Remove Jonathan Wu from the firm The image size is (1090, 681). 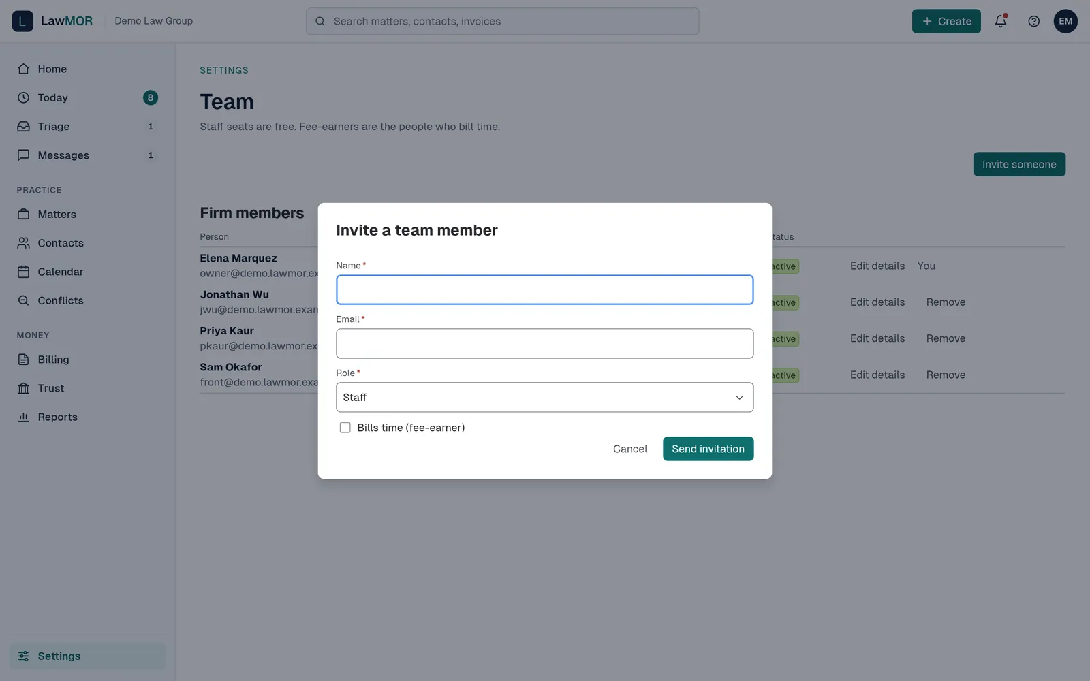tap(946, 302)
